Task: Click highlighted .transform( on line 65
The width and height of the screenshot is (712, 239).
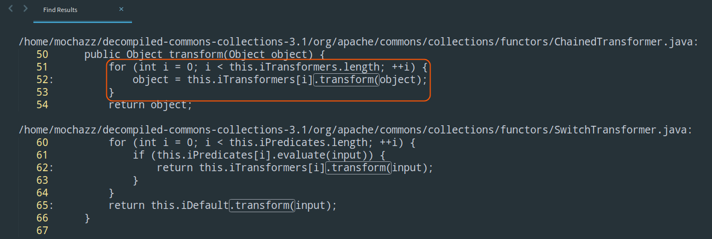Action: click(262, 206)
